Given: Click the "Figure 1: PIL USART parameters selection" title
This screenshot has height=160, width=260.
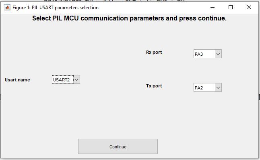Looking at the screenshot, I should pos(56,8).
